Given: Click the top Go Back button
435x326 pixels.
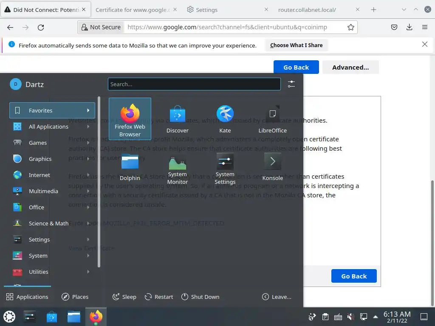Looking at the screenshot, I should pyautogui.click(x=296, y=67).
